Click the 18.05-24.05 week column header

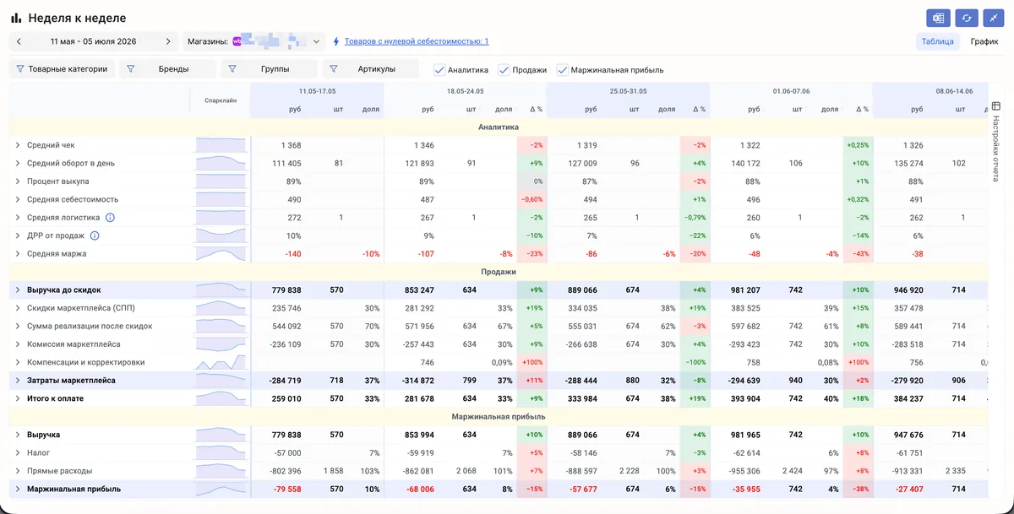(x=465, y=91)
